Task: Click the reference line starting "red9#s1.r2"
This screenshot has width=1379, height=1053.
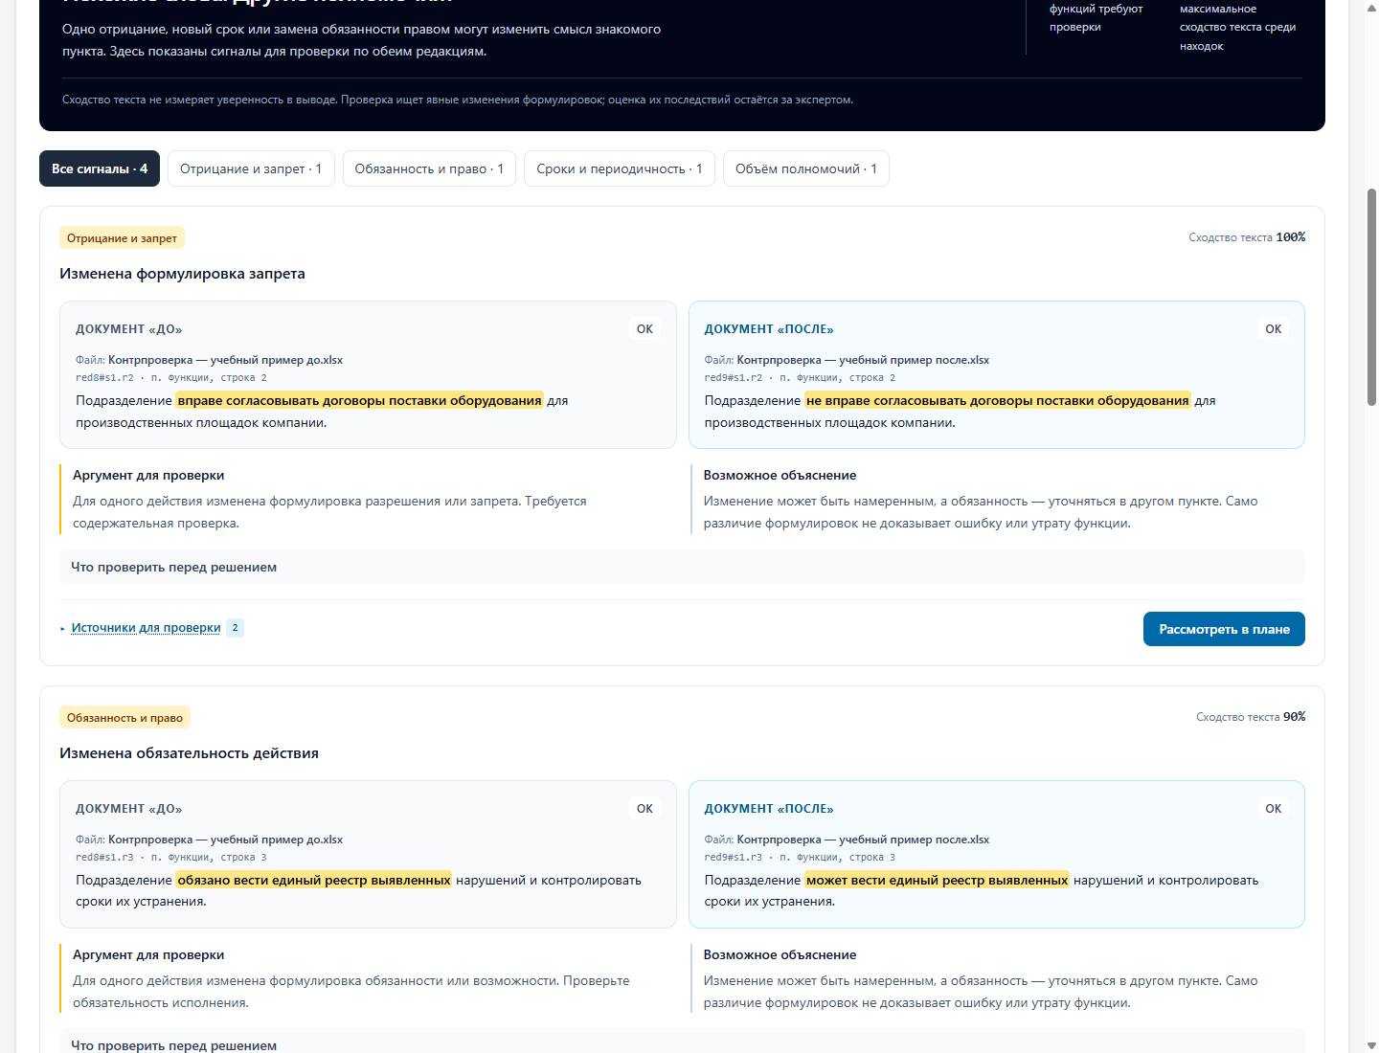Action: pyautogui.click(x=800, y=378)
